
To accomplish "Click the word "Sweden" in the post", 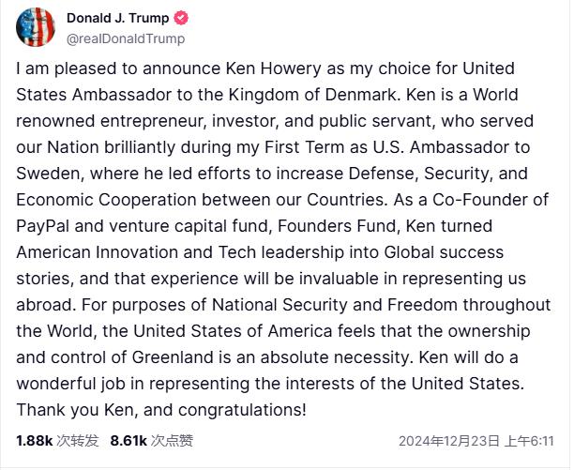I will coord(45,174).
